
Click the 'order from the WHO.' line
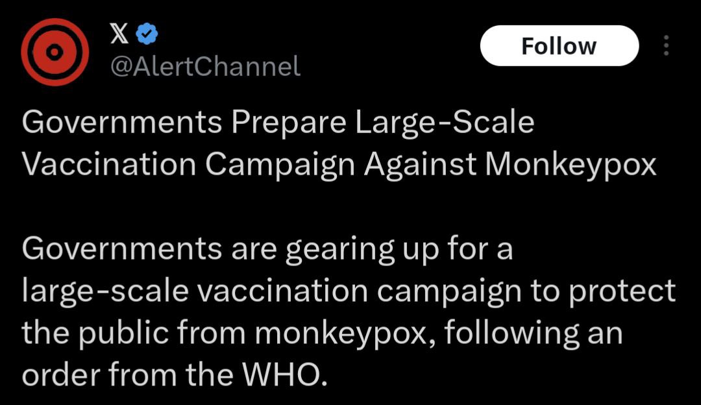pos(175,374)
